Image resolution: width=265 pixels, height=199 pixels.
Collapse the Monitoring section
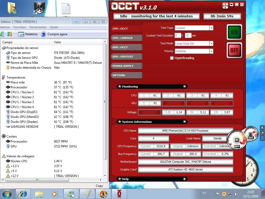pos(185,87)
